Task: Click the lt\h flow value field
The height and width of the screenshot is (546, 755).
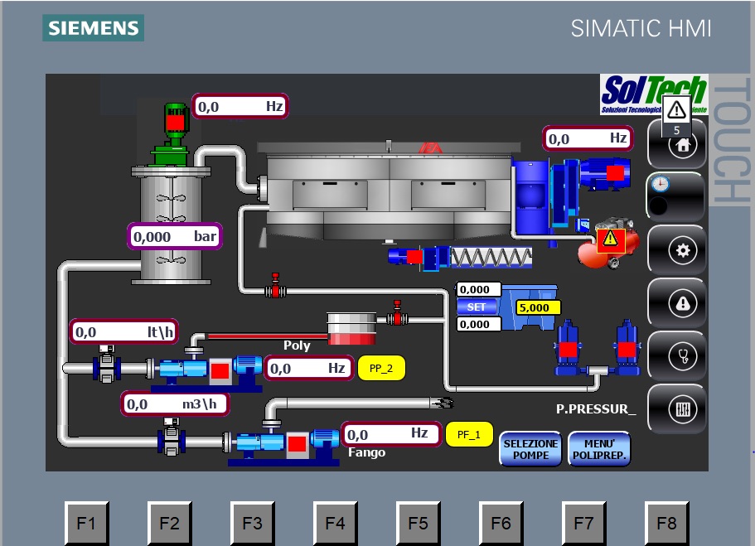Action: pyautogui.click(x=124, y=331)
